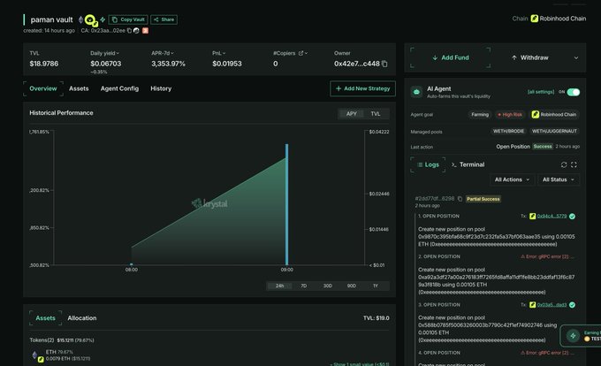601x366 pixels.
Task: Click the WETH/JUGGERNAUT managed pool chip
Action: coord(554,131)
